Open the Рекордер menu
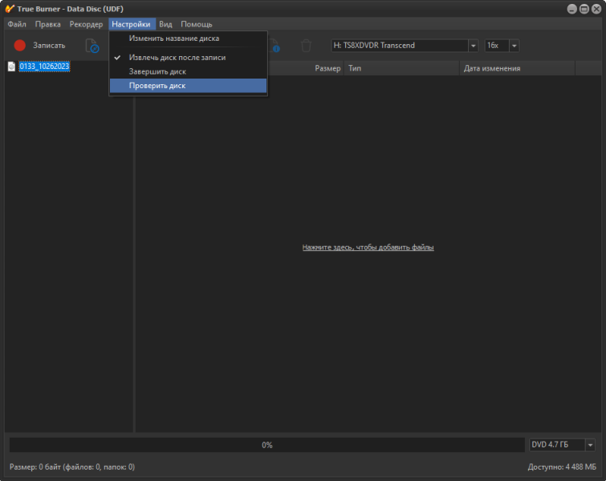This screenshot has height=481, width=606. pos(86,24)
